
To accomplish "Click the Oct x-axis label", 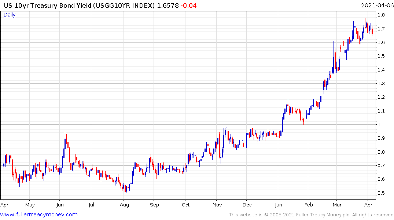I will pos(186,205).
